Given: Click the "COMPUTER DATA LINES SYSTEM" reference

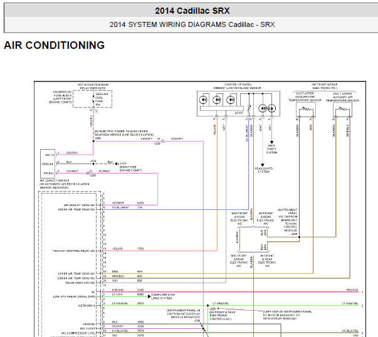Looking at the screenshot, I should tap(163, 296).
